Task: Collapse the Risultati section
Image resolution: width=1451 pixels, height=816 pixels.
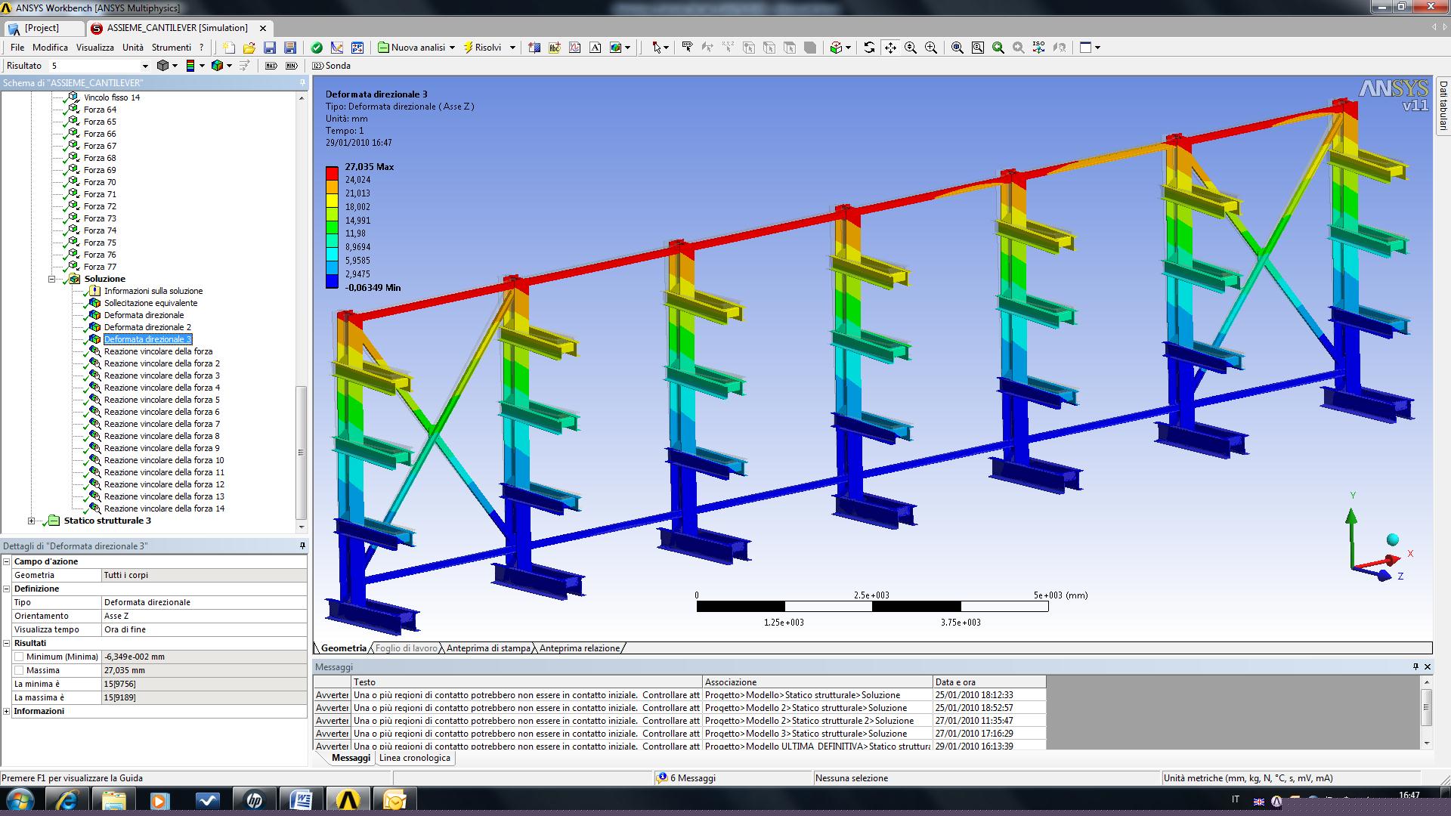Action: click(7, 643)
